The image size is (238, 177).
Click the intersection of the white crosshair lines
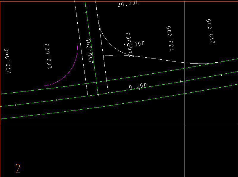(184, 125)
